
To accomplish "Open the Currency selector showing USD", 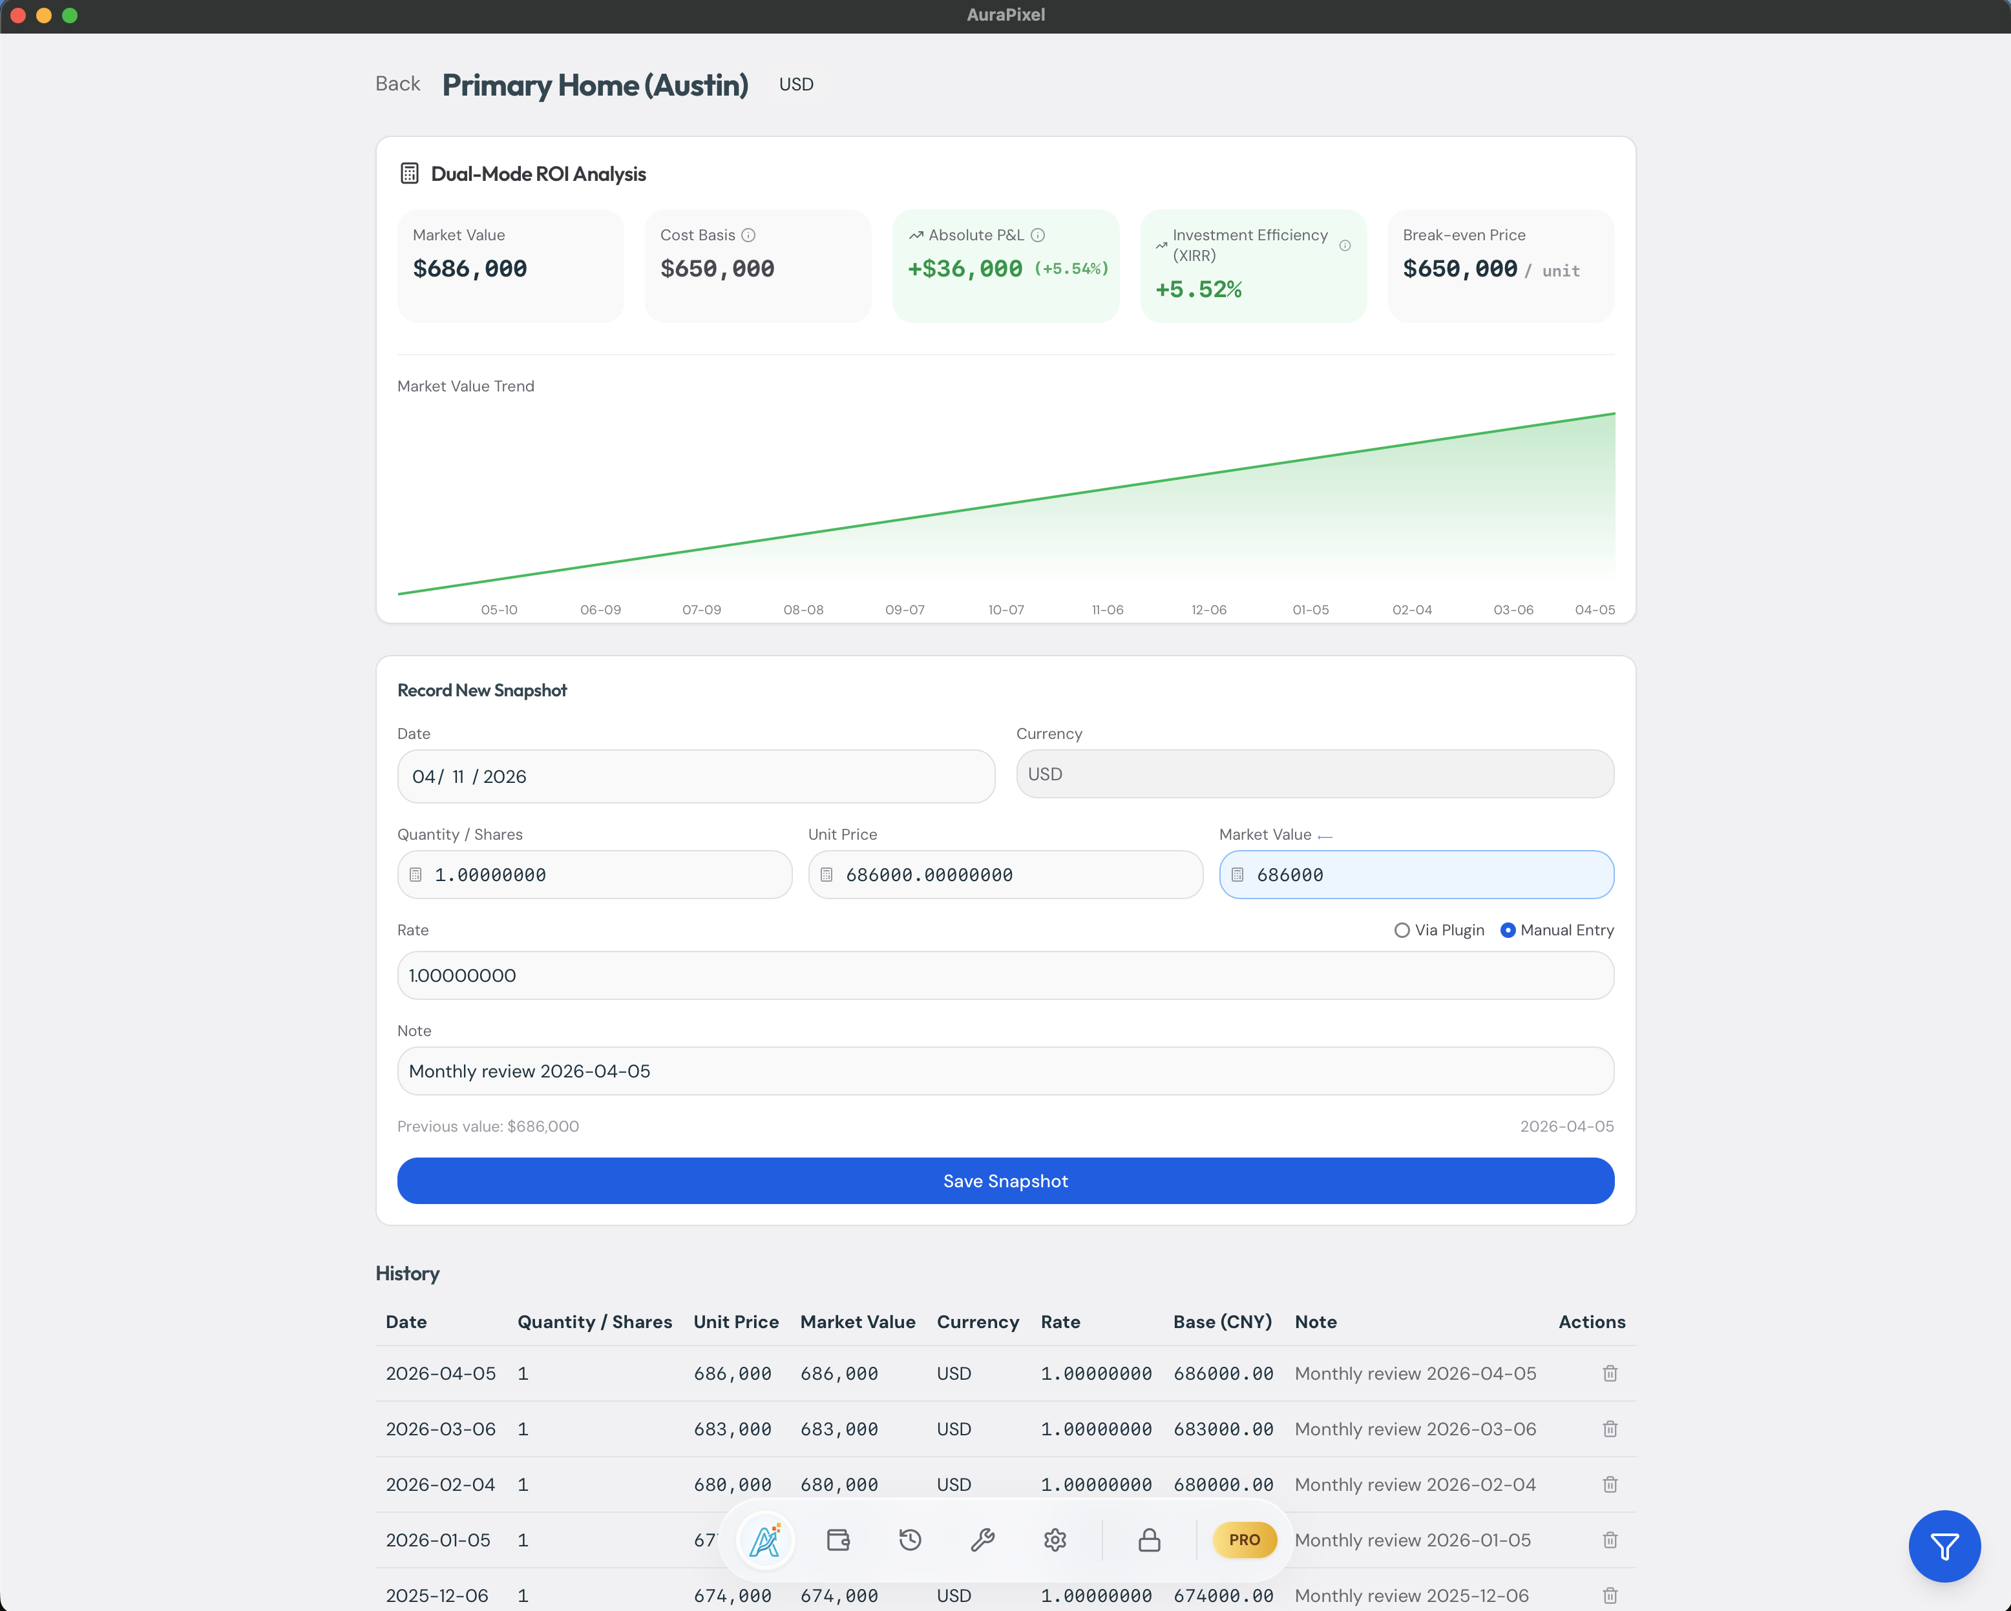I will point(1314,774).
